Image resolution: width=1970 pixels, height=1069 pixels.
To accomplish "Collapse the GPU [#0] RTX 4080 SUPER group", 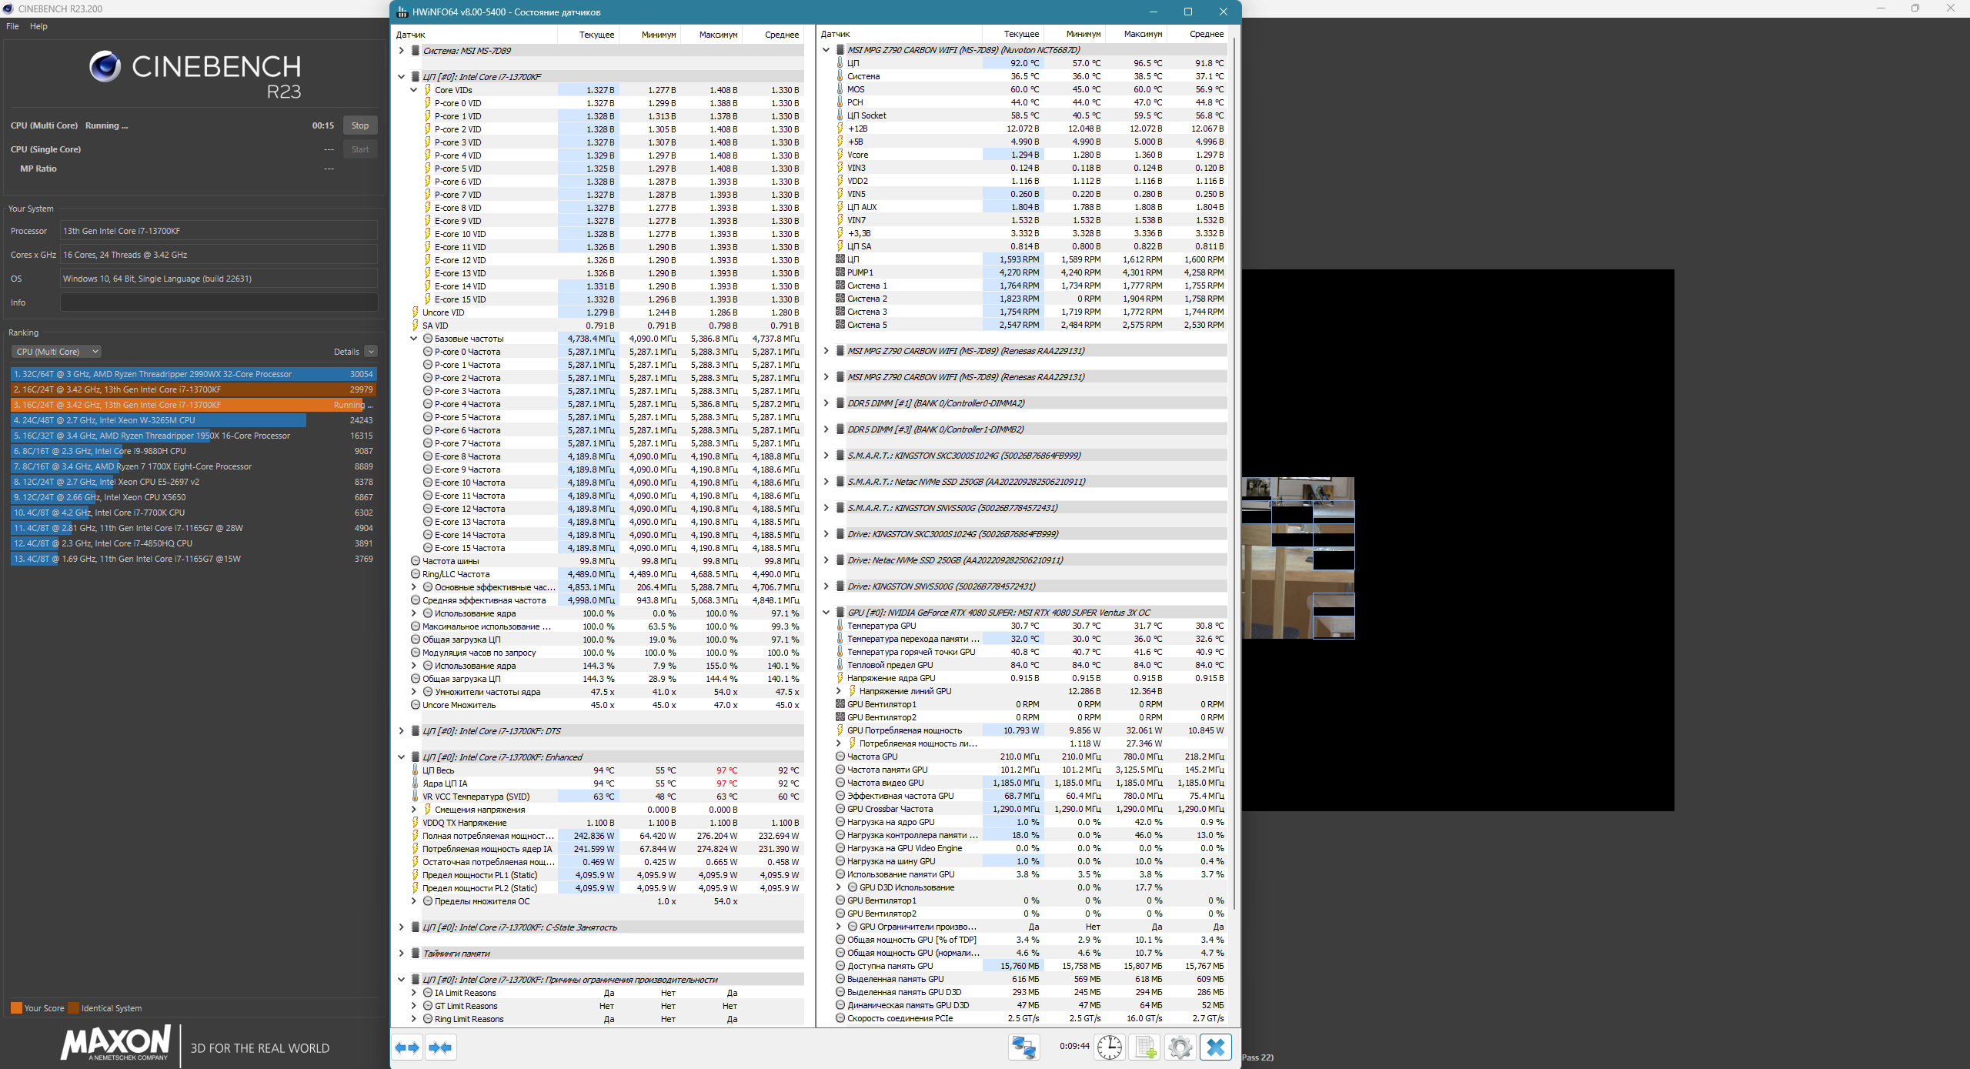I will point(826,613).
